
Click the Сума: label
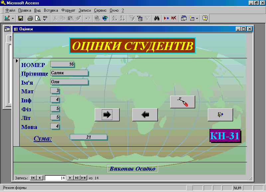pos(43,138)
